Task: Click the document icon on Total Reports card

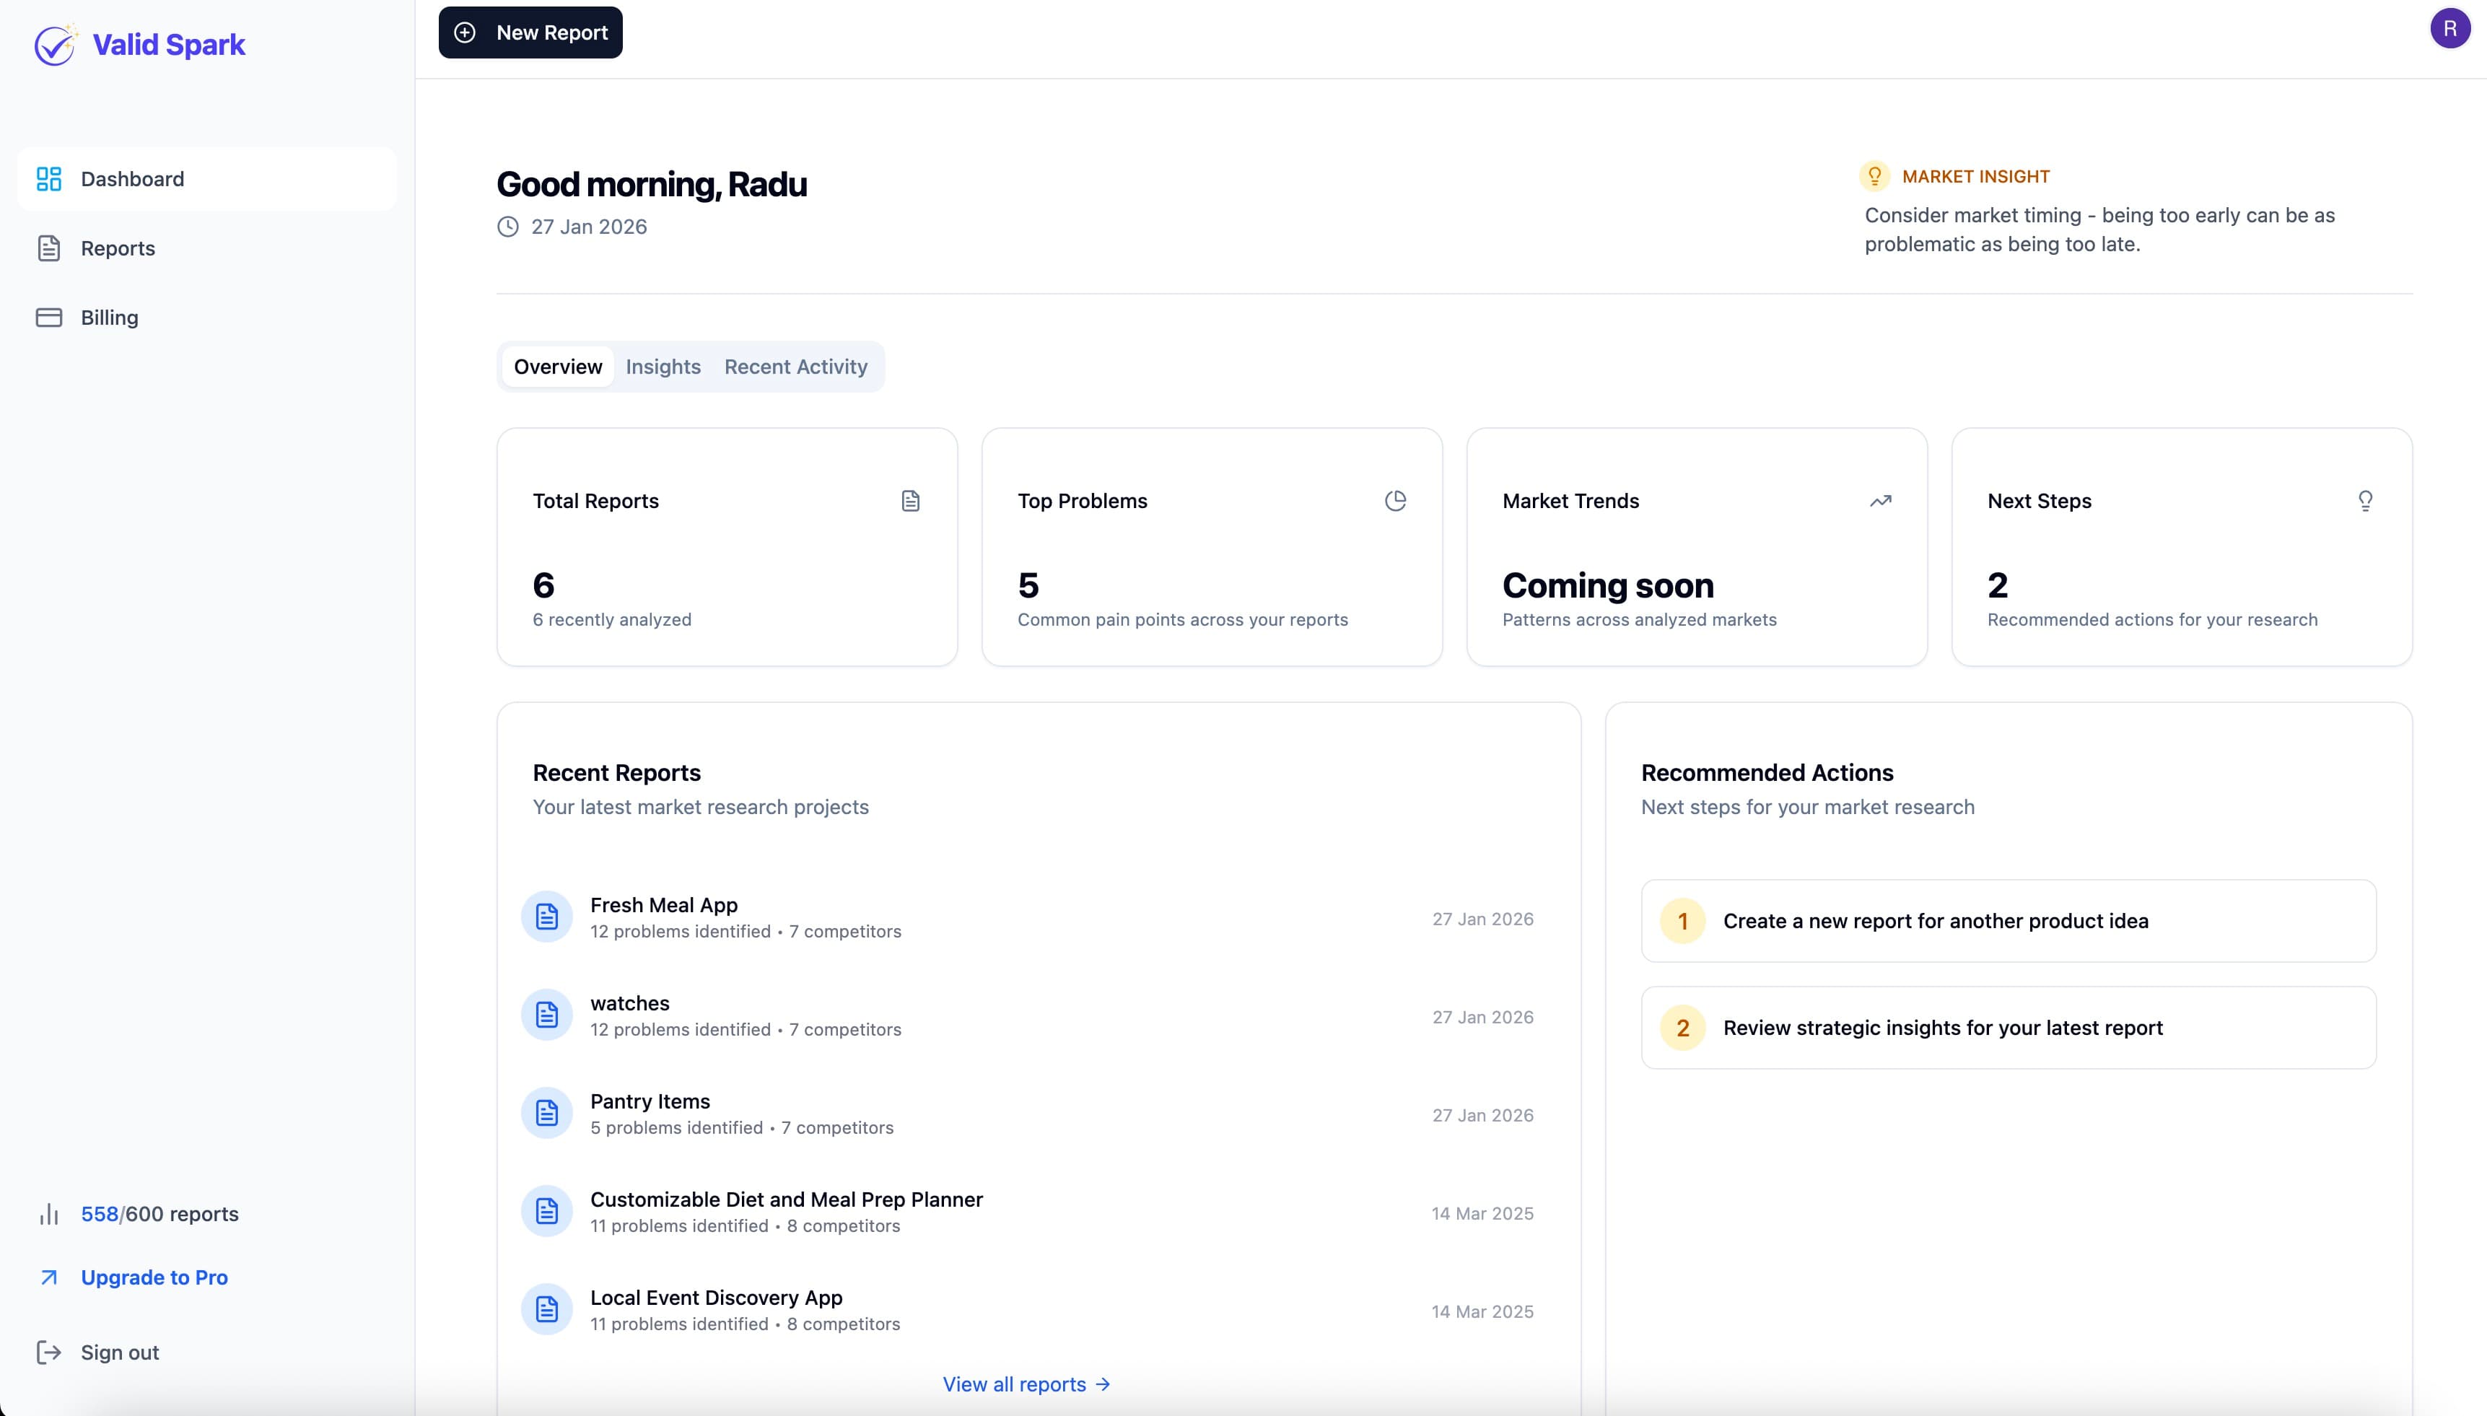Action: click(x=910, y=500)
